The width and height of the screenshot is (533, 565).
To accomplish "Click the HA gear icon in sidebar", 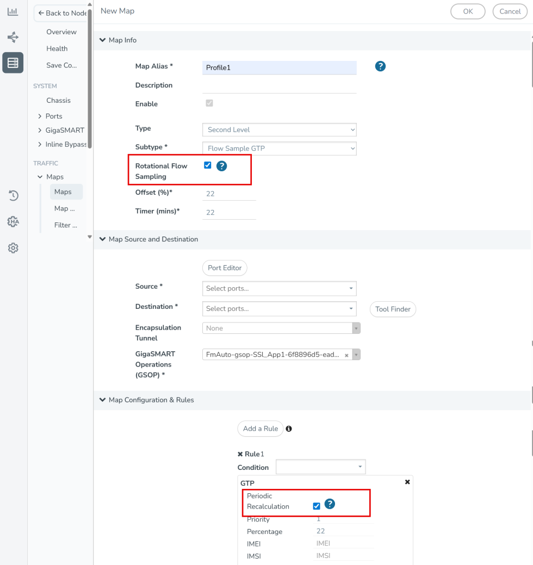I will point(13,222).
